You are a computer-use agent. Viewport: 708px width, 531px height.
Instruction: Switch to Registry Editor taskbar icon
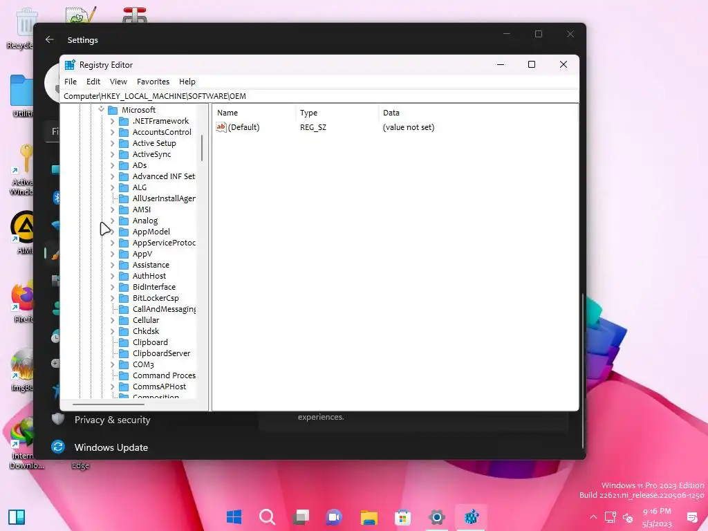[x=471, y=517]
